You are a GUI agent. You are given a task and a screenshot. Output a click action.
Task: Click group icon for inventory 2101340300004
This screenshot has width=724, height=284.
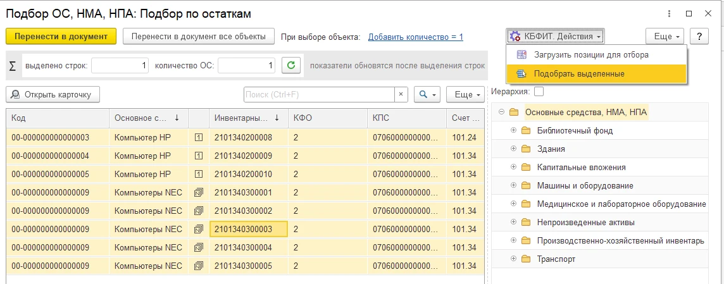[x=199, y=247]
